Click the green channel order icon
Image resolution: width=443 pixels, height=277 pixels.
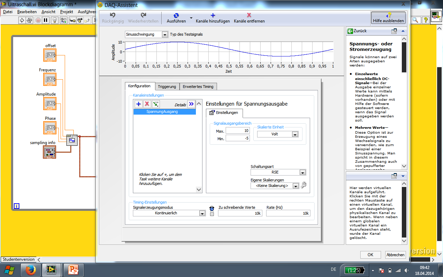tap(156, 104)
